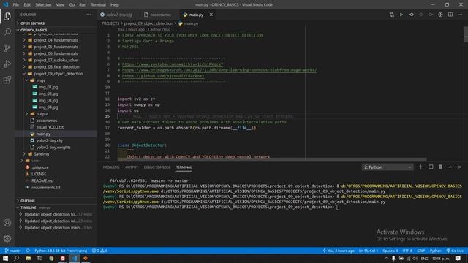Open the pyimagesearch link in comment
Viewport: 468px width, 263px height.
coord(219,70)
